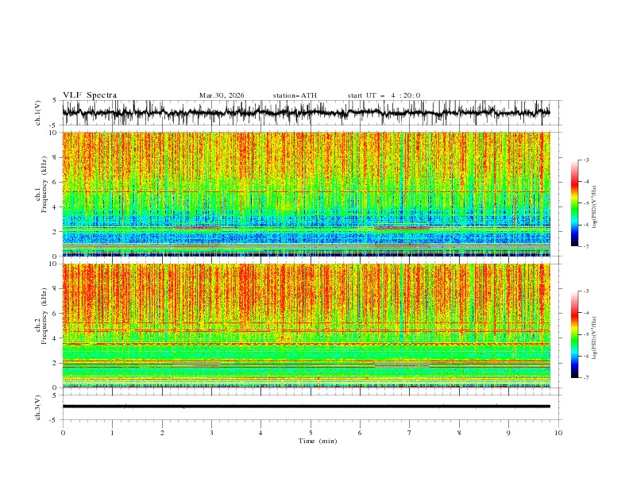Click the ch.3 flat voltage trace
This screenshot has height=486, width=629.
[306, 407]
